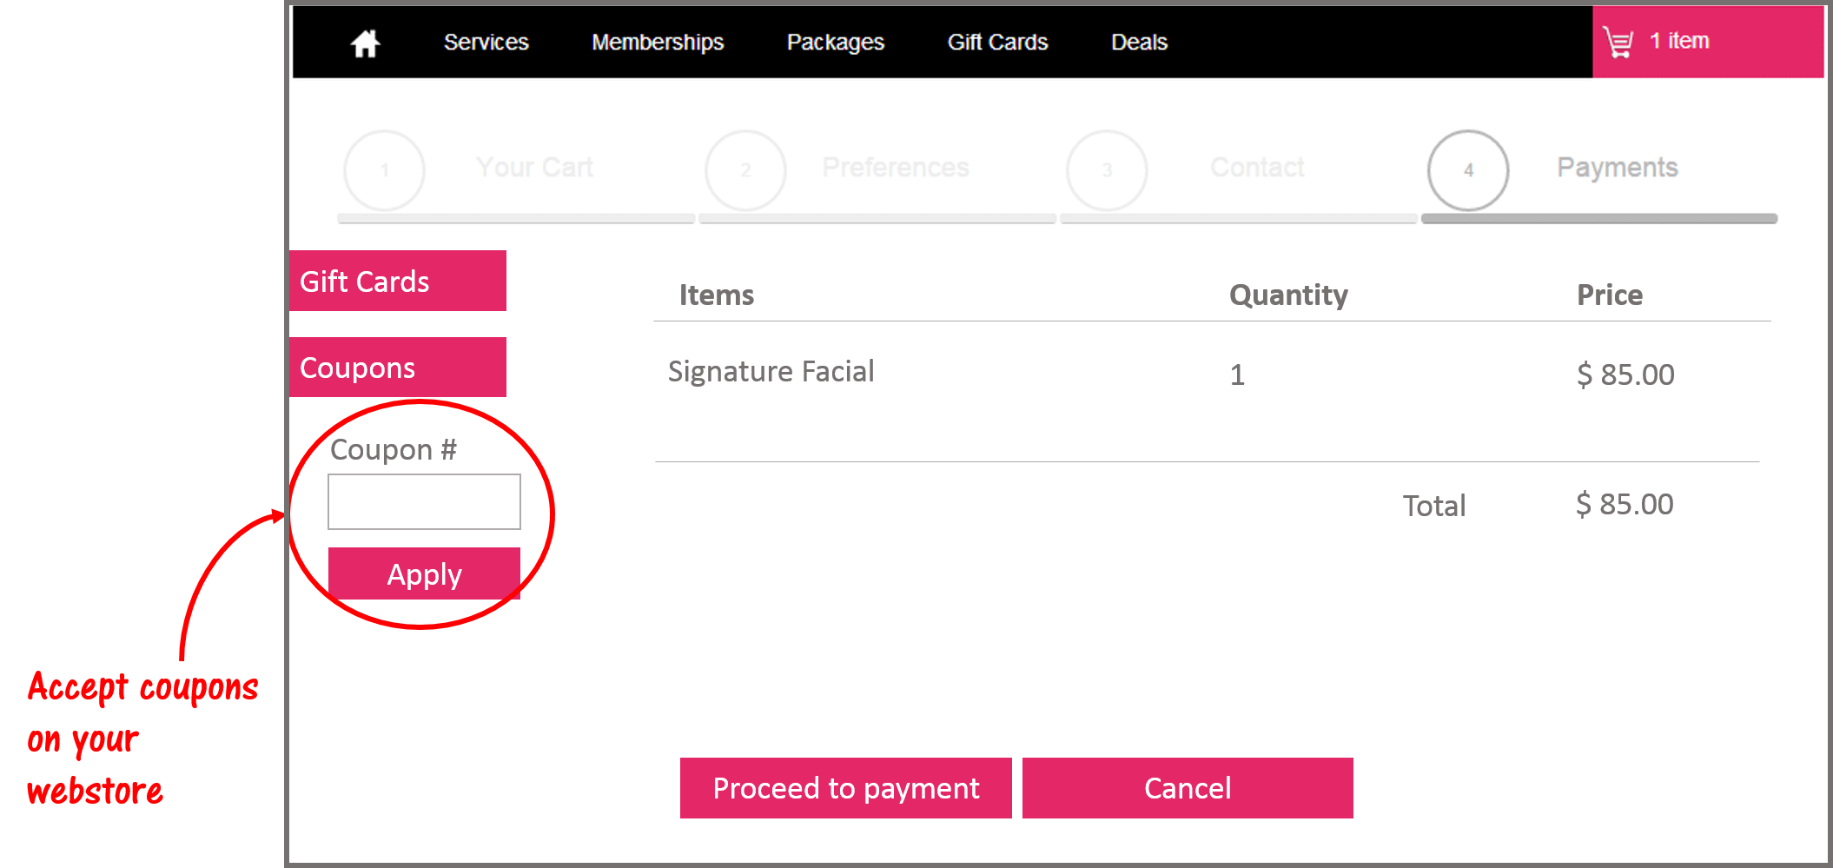Select the step 4 circle for Payments
The image size is (1833, 868).
(1467, 170)
